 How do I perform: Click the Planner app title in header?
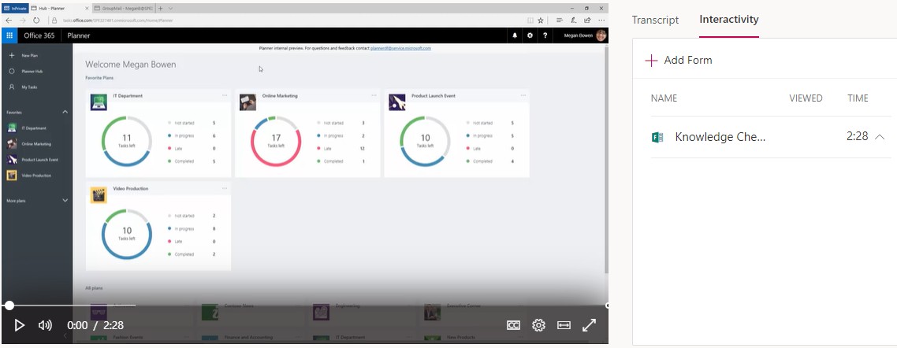point(79,35)
